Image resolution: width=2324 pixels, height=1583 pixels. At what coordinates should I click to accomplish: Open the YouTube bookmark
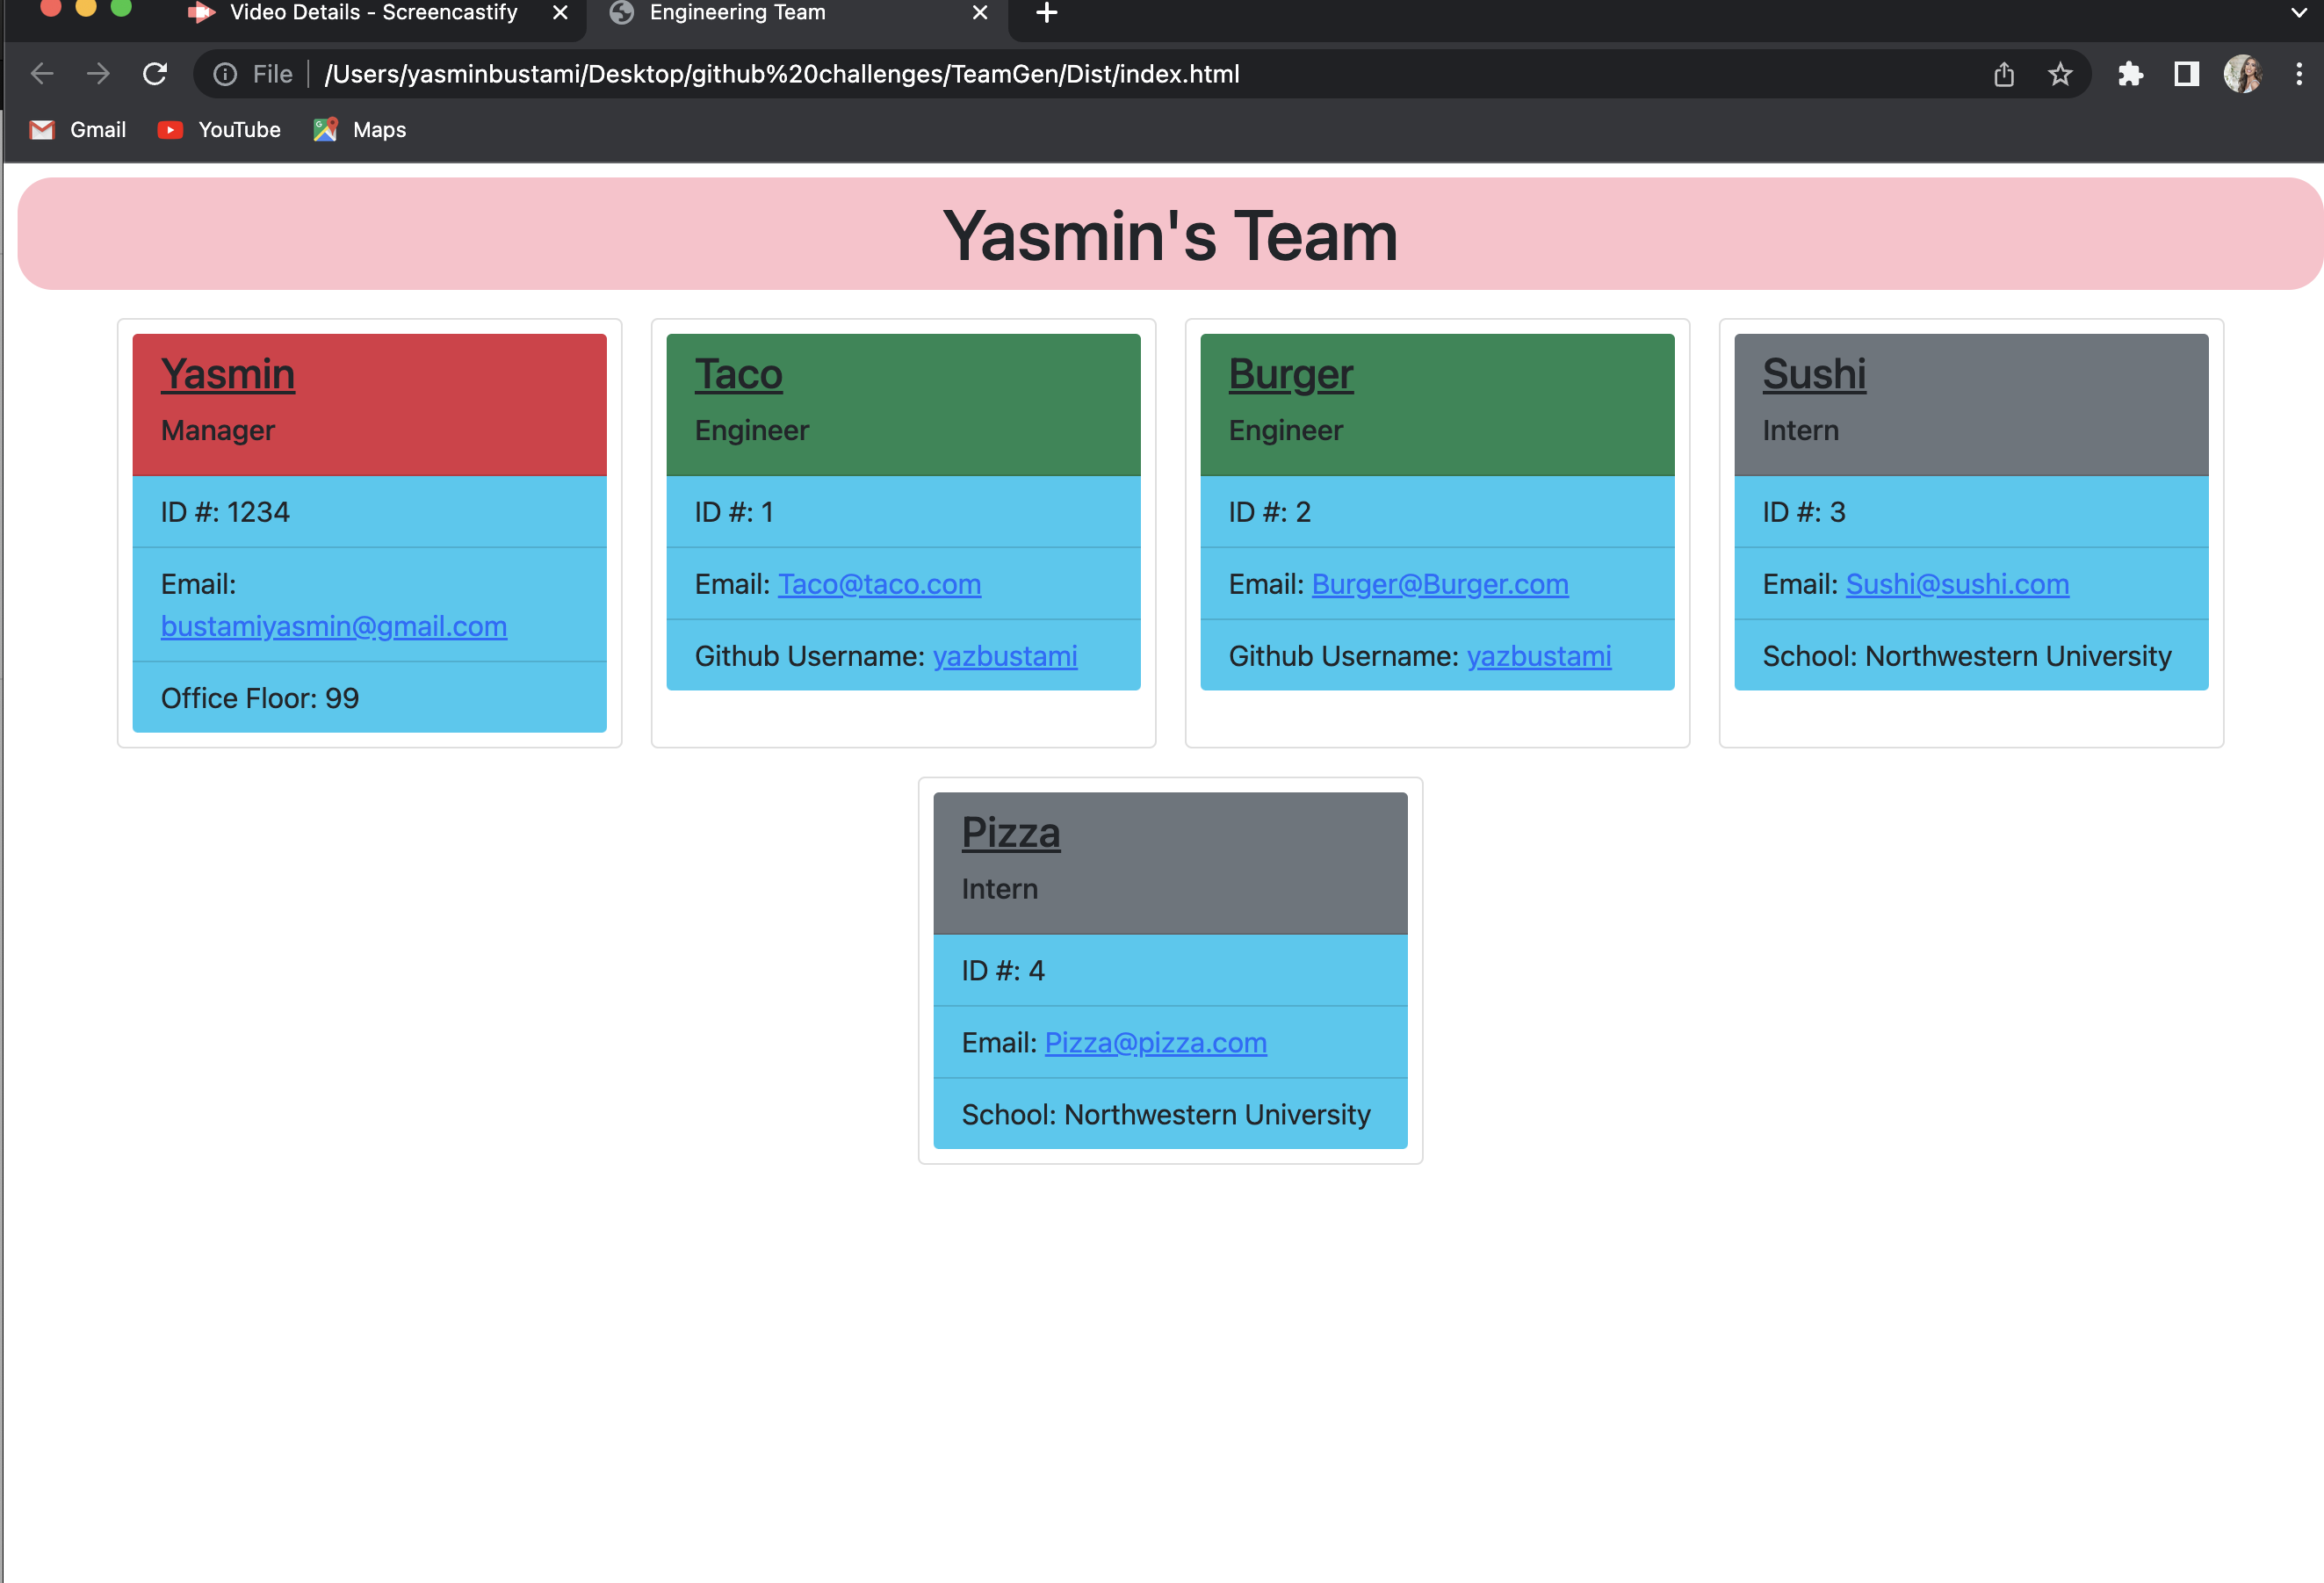(219, 130)
